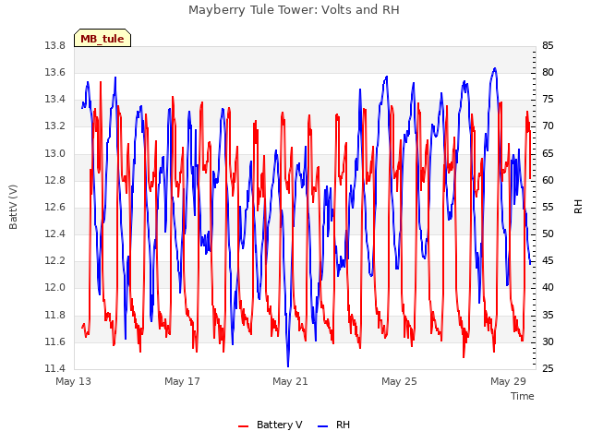Click the 25 right axis value

(x=548, y=369)
